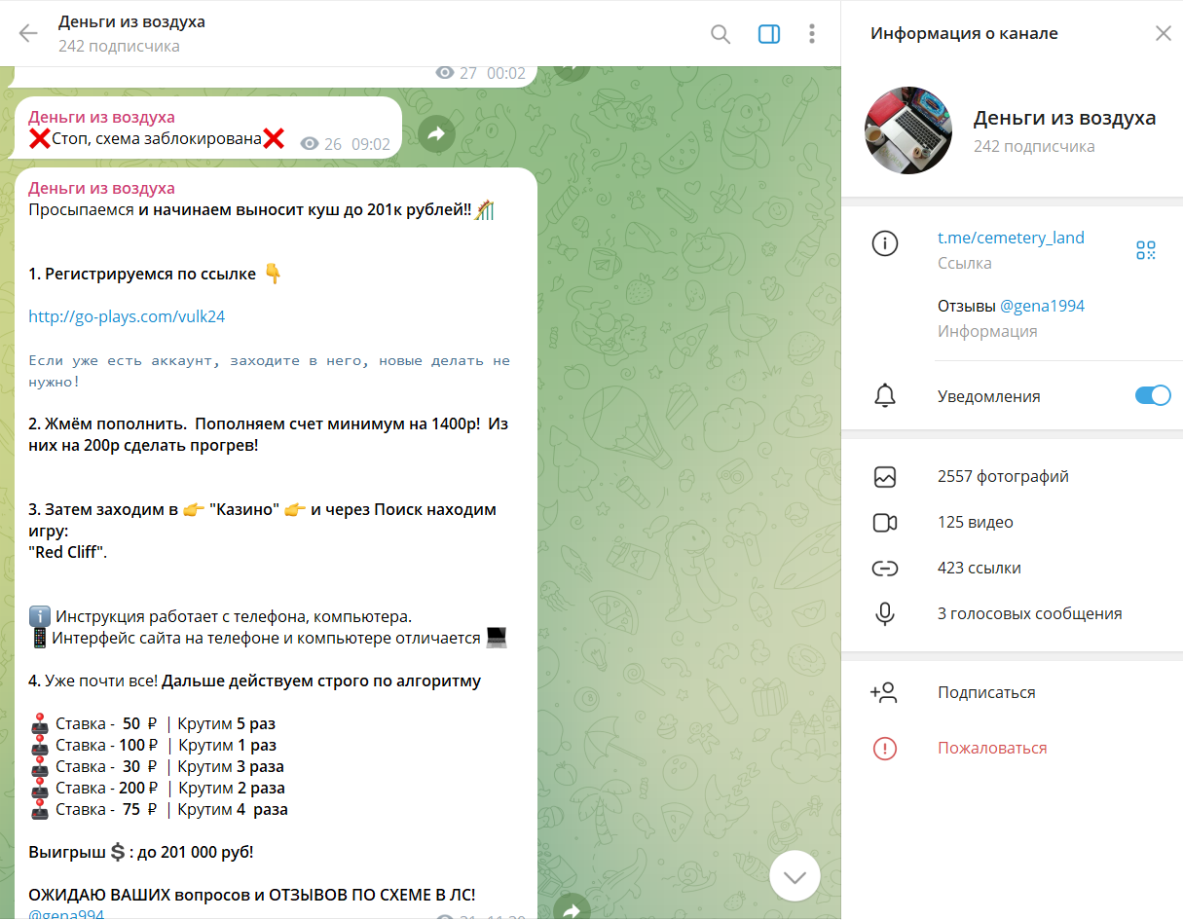Show the channel QR code
This screenshot has width=1183, height=920.
[x=1146, y=250]
